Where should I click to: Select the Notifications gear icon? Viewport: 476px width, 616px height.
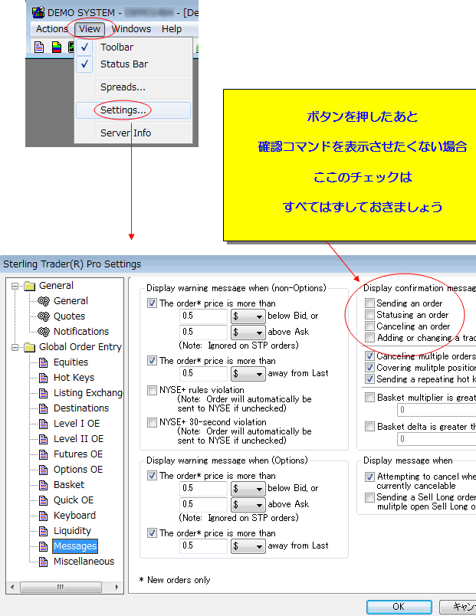pos(44,332)
